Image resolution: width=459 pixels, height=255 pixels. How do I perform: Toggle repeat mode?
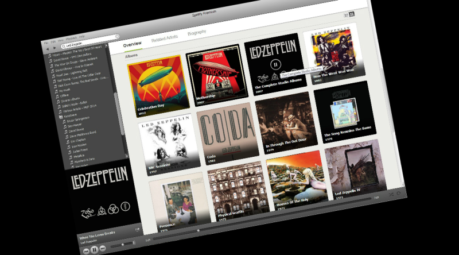pos(398,194)
